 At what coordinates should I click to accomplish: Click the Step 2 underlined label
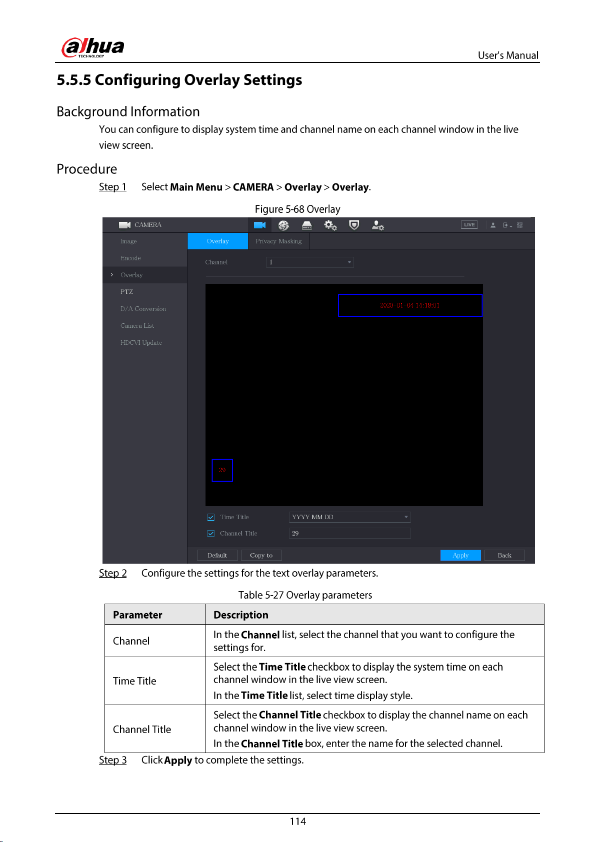coord(112,573)
